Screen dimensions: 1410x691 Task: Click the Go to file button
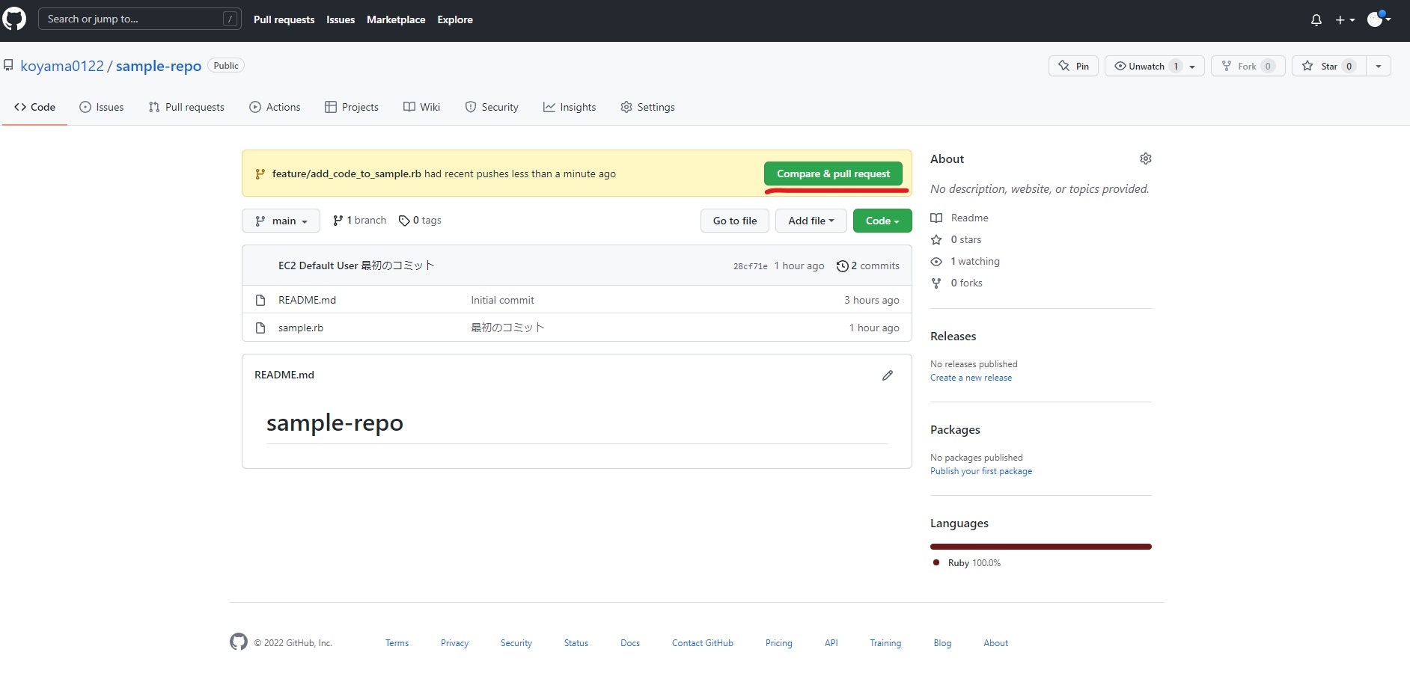pyautogui.click(x=735, y=221)
